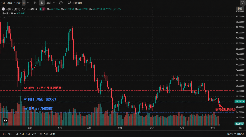
Task: Switch chart to candlestick style
Action: [42, 3]
